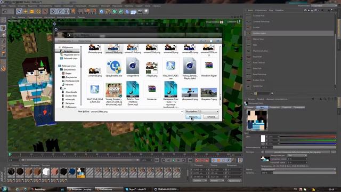This screenshot has width=341, height=192.
Task: Toggle scale keyframe recording
Action: tap(219, 160)
